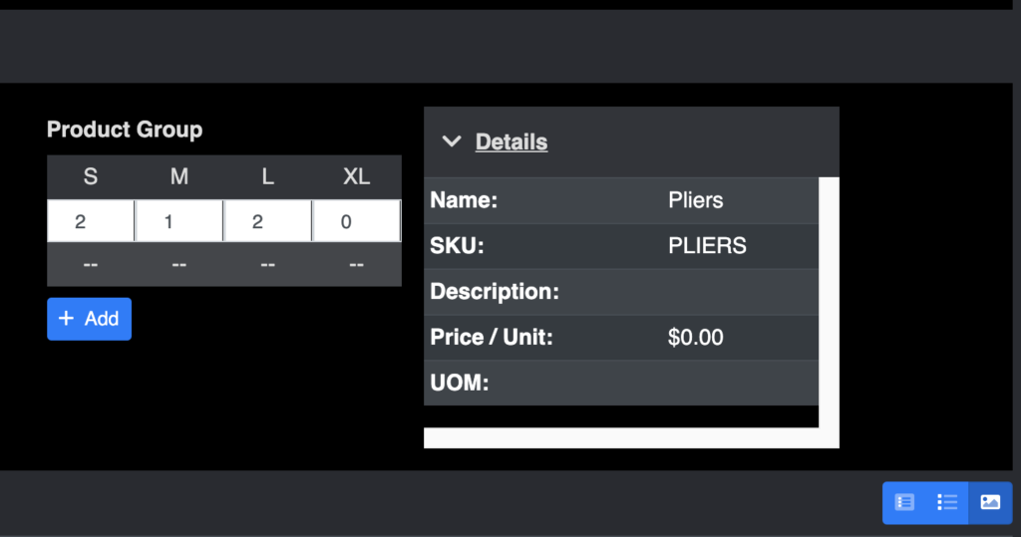
Task: Select the Name row showing Pliers
Action: coord(621,200)
